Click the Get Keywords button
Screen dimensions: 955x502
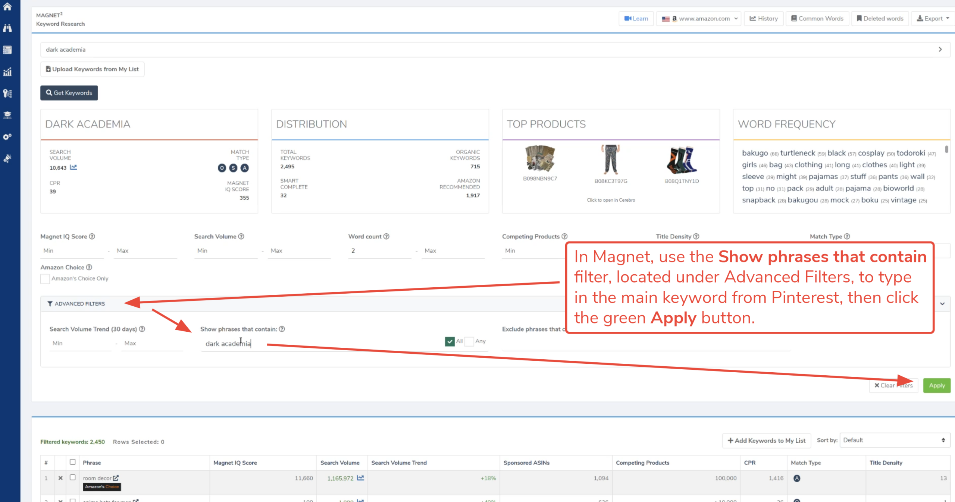[69, 93]
